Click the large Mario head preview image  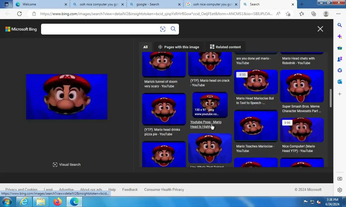pyautogui.click(x=67, y=97)
